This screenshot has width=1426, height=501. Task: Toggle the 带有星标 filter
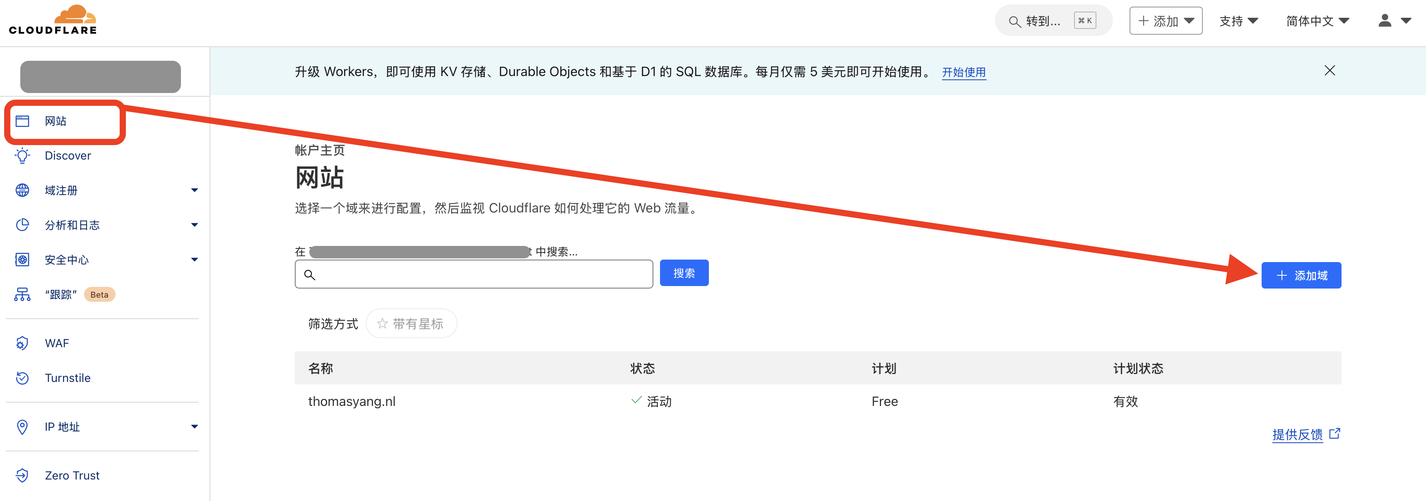(x=411, y=324)
